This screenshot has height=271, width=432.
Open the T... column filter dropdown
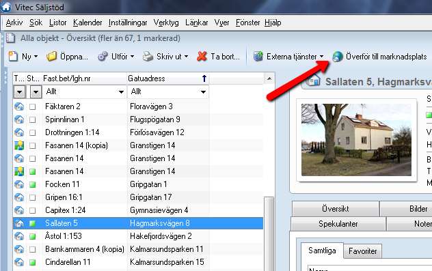coord(19,92)
